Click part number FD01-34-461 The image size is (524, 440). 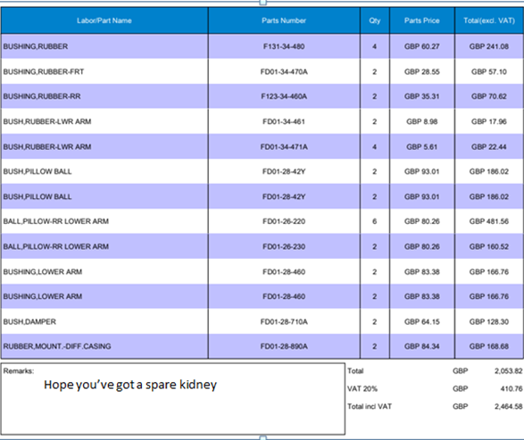284,121
